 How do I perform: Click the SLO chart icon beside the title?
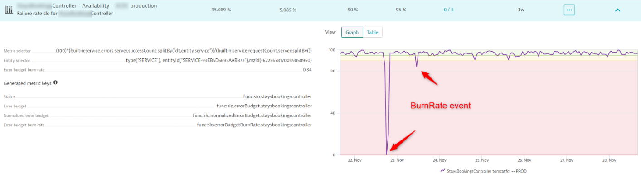point(9,10)
